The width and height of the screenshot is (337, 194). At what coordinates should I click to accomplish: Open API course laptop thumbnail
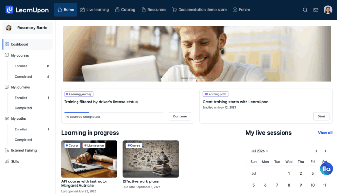click(89, 159)
